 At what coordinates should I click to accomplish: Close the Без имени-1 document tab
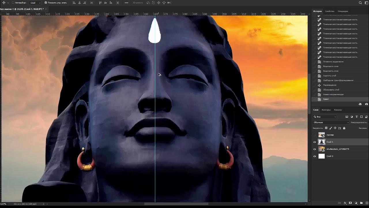coord(46,9)
